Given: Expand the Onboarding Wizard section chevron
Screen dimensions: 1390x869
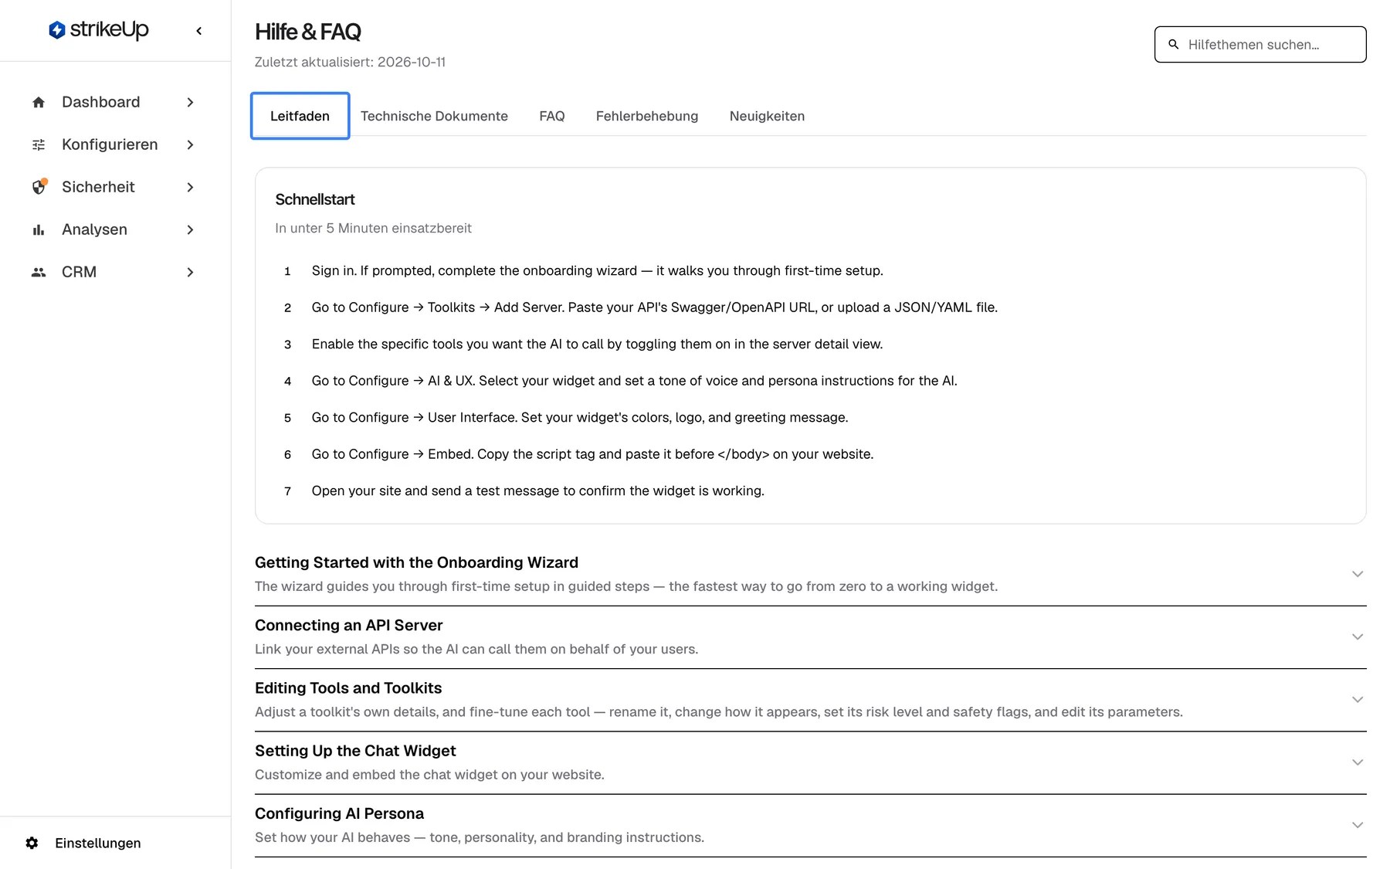Looking at the screenshot, I should 1358,574.
